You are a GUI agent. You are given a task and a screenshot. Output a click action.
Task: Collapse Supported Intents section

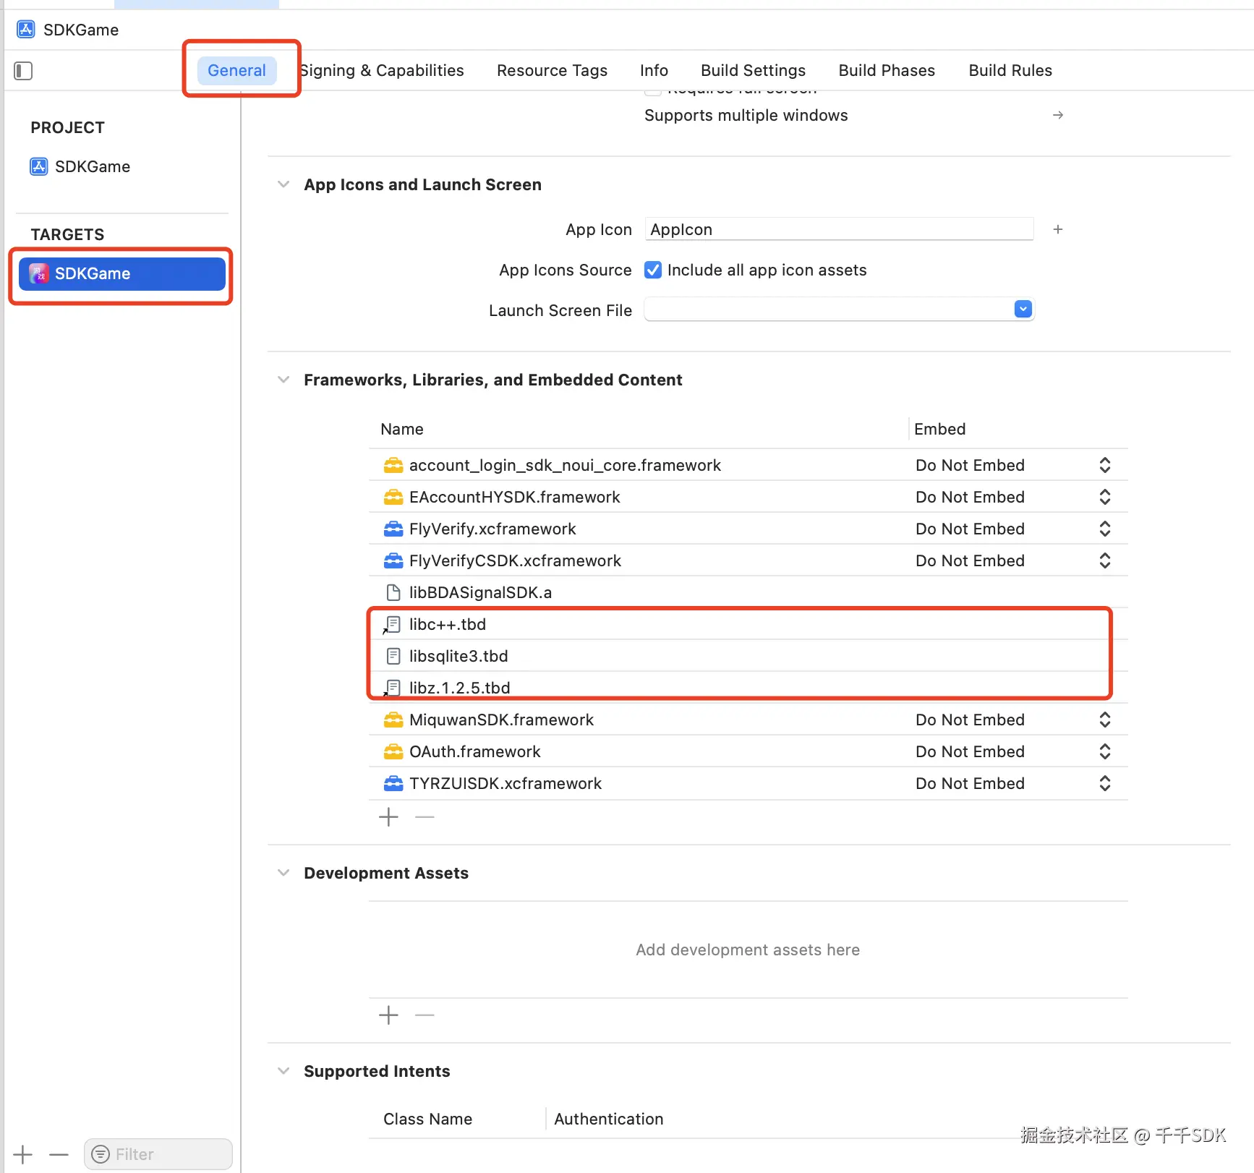tap(283, 1071)
